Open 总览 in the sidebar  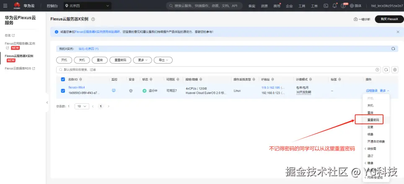point(10,35)
